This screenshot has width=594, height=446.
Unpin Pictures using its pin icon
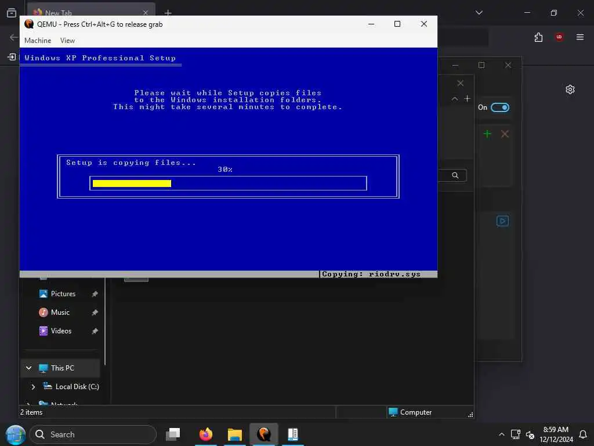[95, 294]
